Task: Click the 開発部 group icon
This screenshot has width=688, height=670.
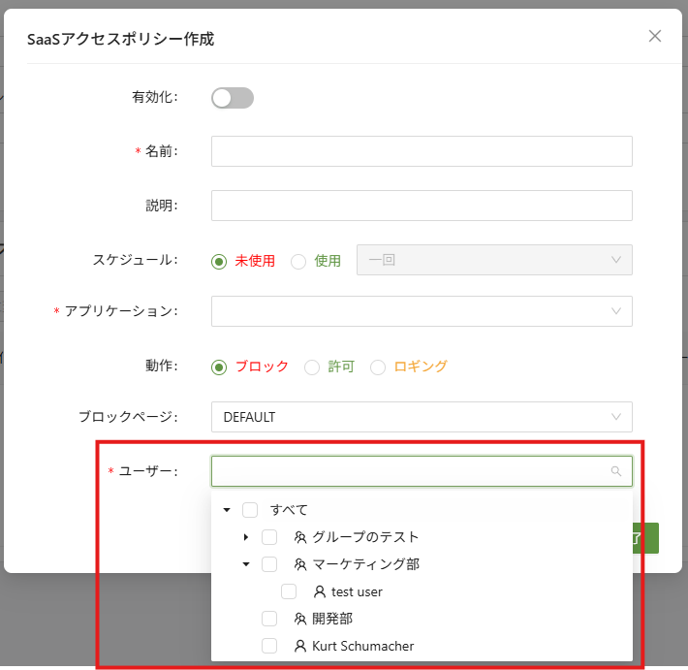Action: point(300,619)
